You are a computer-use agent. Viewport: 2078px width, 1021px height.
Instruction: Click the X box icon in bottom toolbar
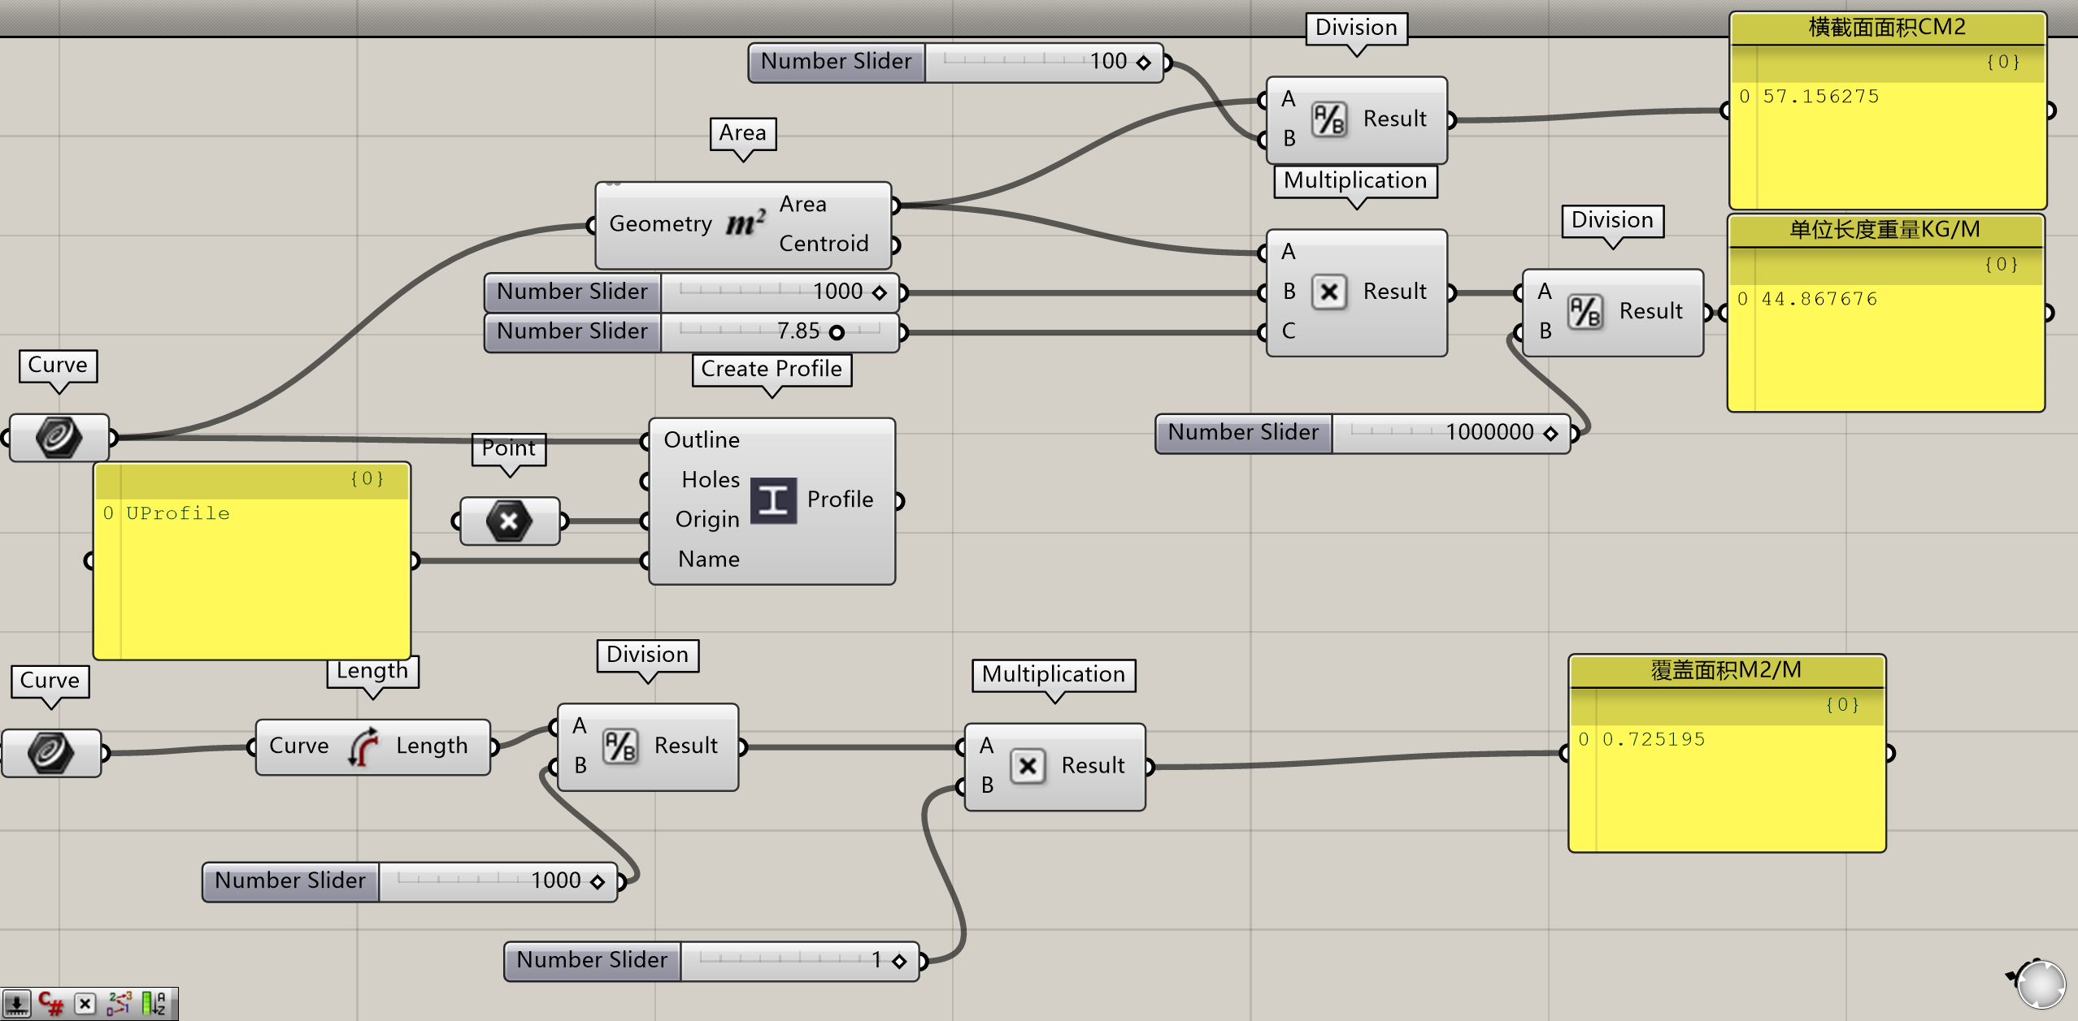coord(85,1004)
